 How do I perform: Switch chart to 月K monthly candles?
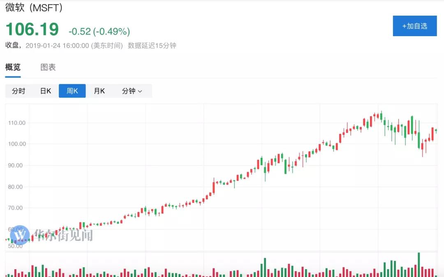[x=99, y=91]
